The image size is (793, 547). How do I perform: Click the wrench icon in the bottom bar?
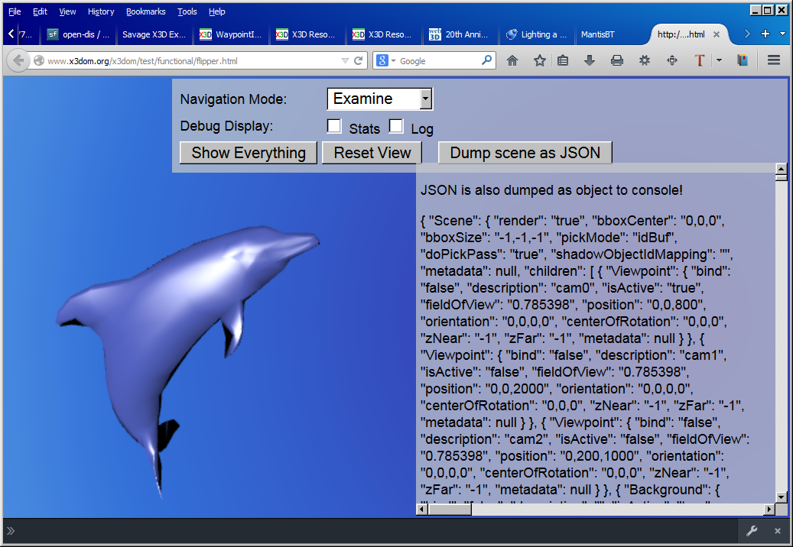click(x=752, y=531)
